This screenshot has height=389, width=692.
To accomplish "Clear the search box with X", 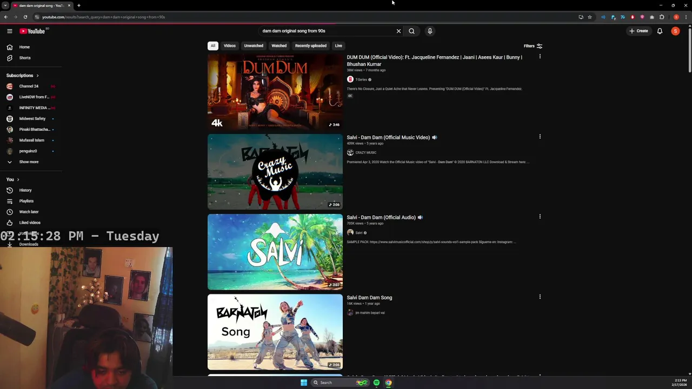I will [398, 31].
